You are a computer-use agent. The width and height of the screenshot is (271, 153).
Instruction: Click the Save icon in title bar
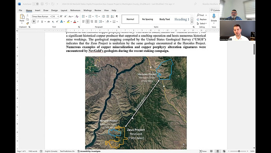coord(42,4)
